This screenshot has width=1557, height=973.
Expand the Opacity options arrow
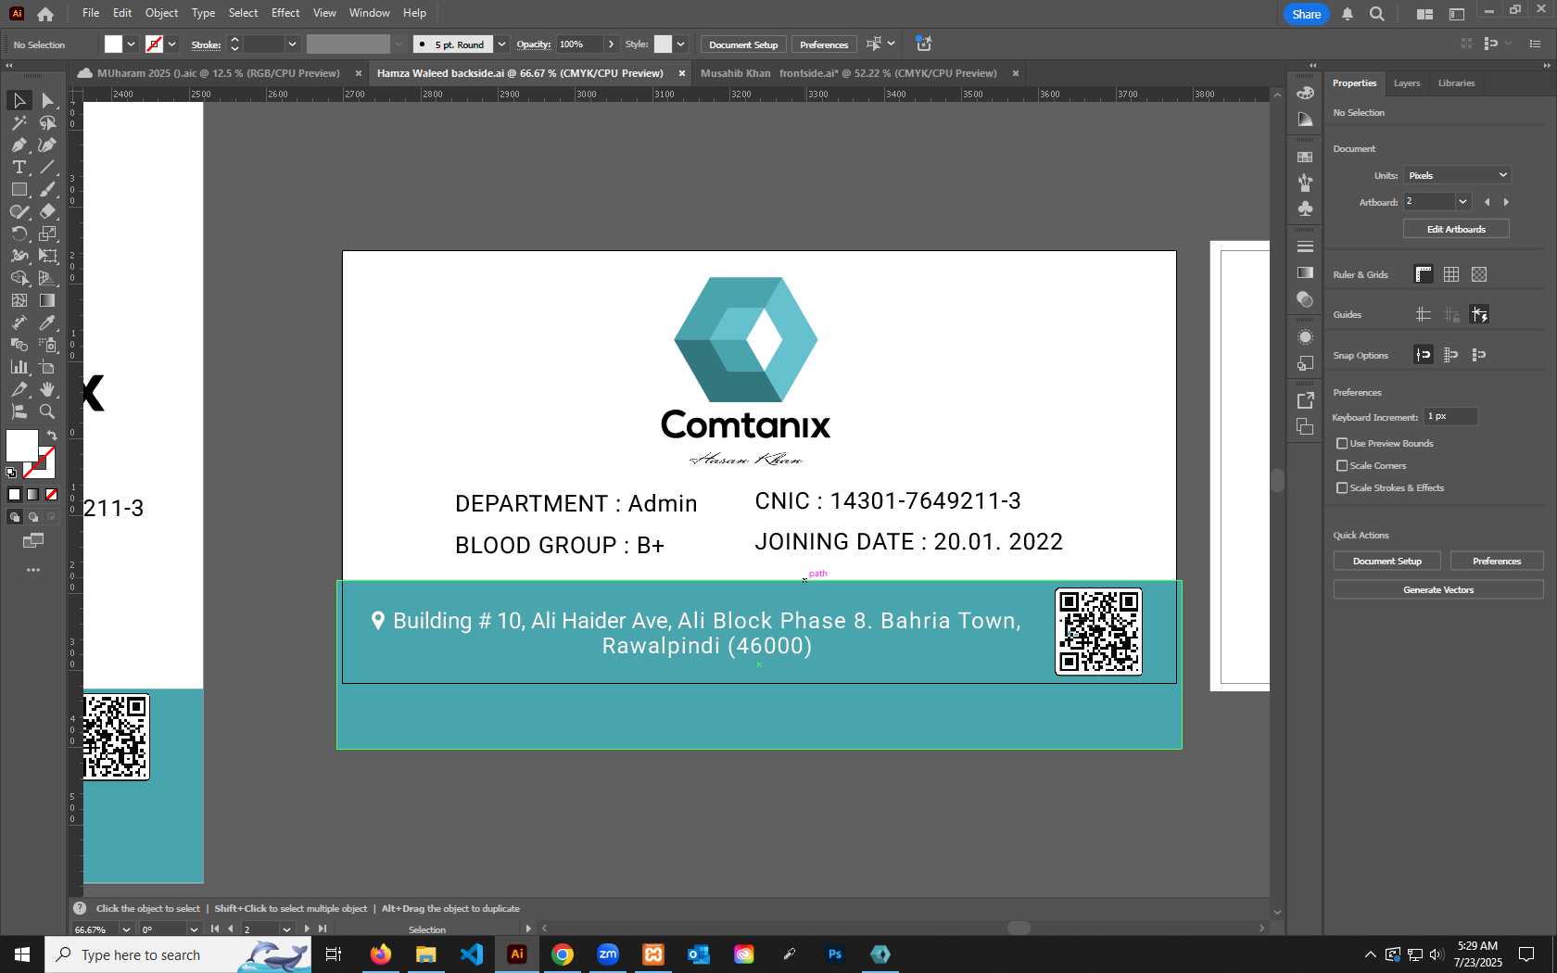pyautogui.click(x=611, y=44)
